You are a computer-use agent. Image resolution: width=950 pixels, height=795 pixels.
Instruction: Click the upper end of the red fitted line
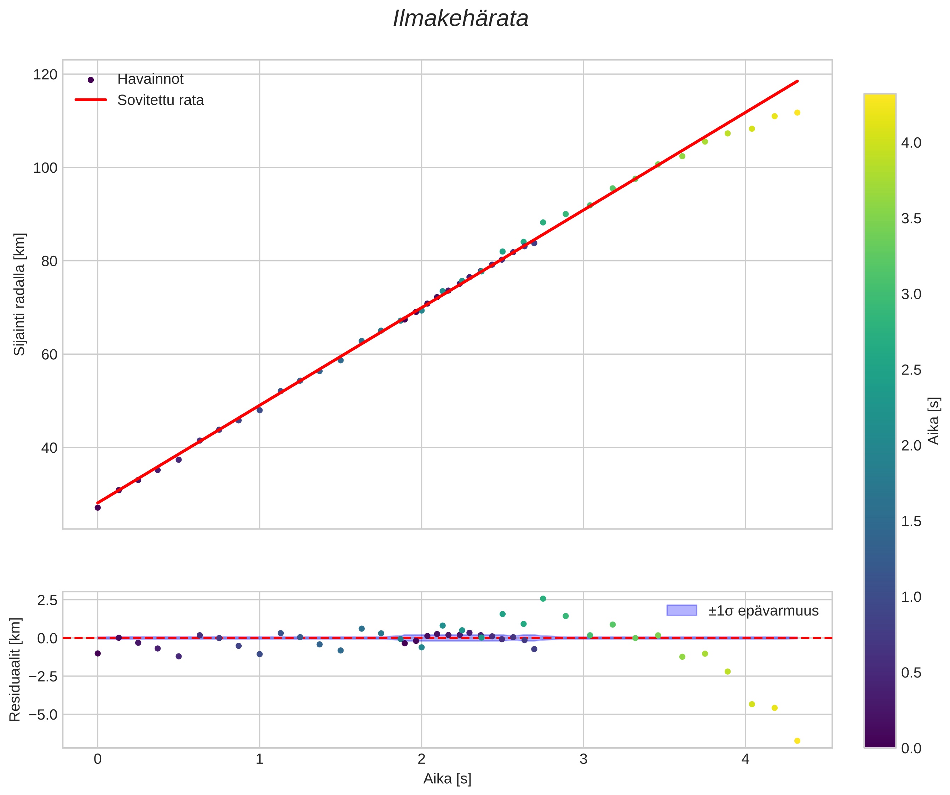tap(797, 81)
